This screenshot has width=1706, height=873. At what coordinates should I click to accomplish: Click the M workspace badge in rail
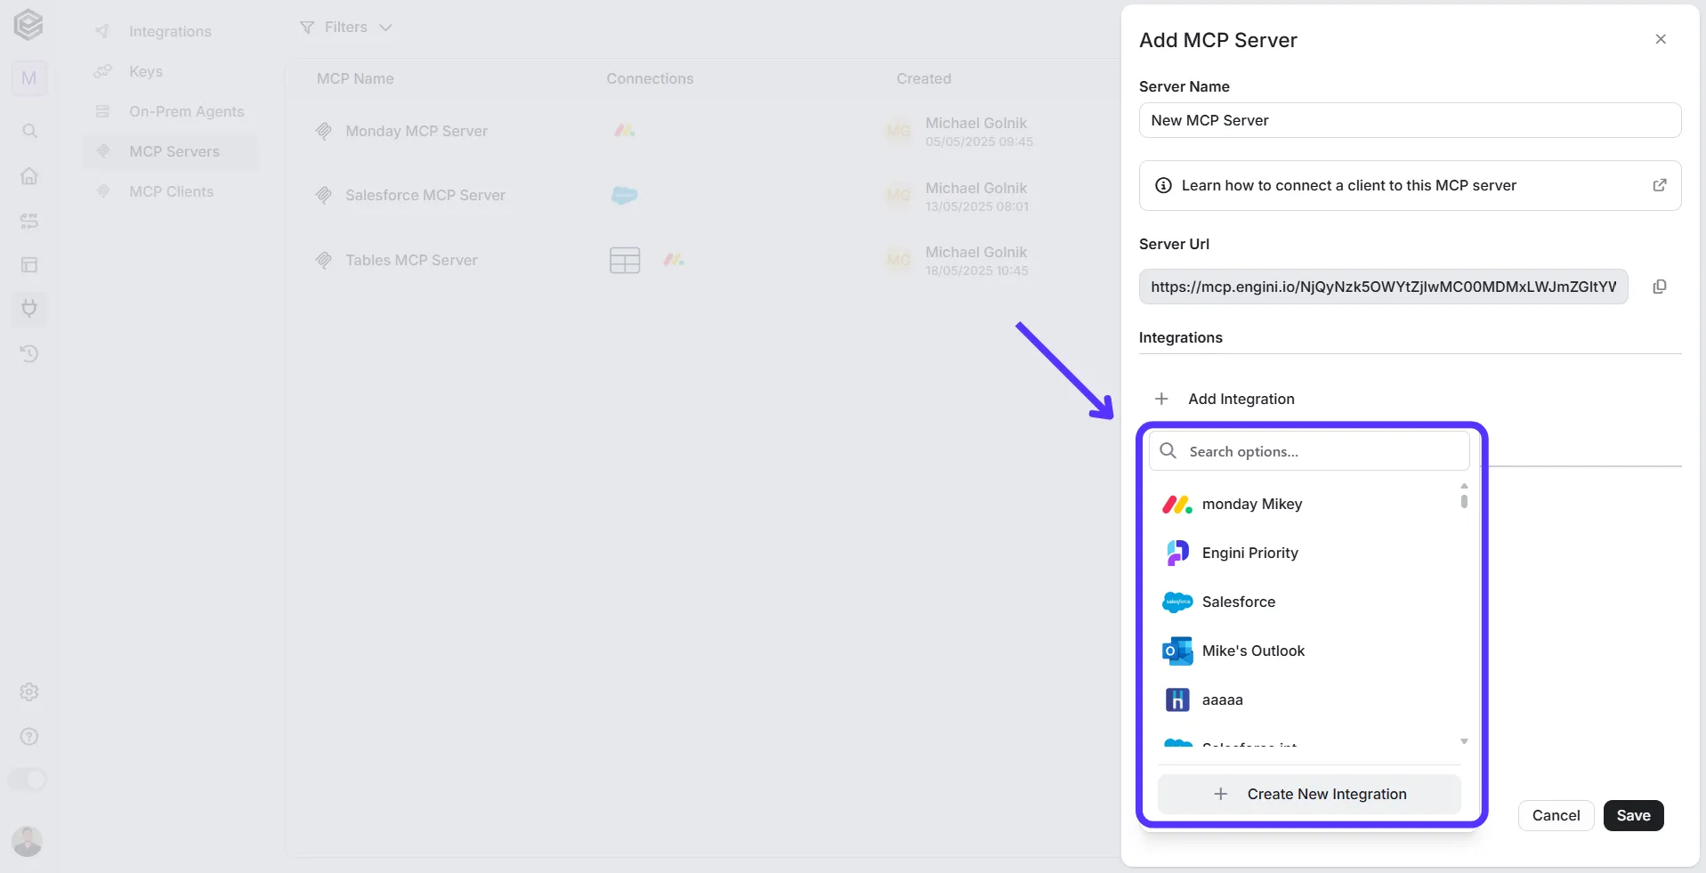(x=29, y=78)
